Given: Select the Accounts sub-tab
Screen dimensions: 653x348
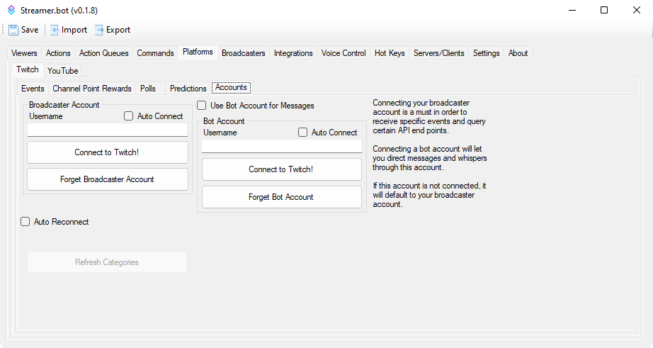Looking at the screenshot, I should coord(231,87).
